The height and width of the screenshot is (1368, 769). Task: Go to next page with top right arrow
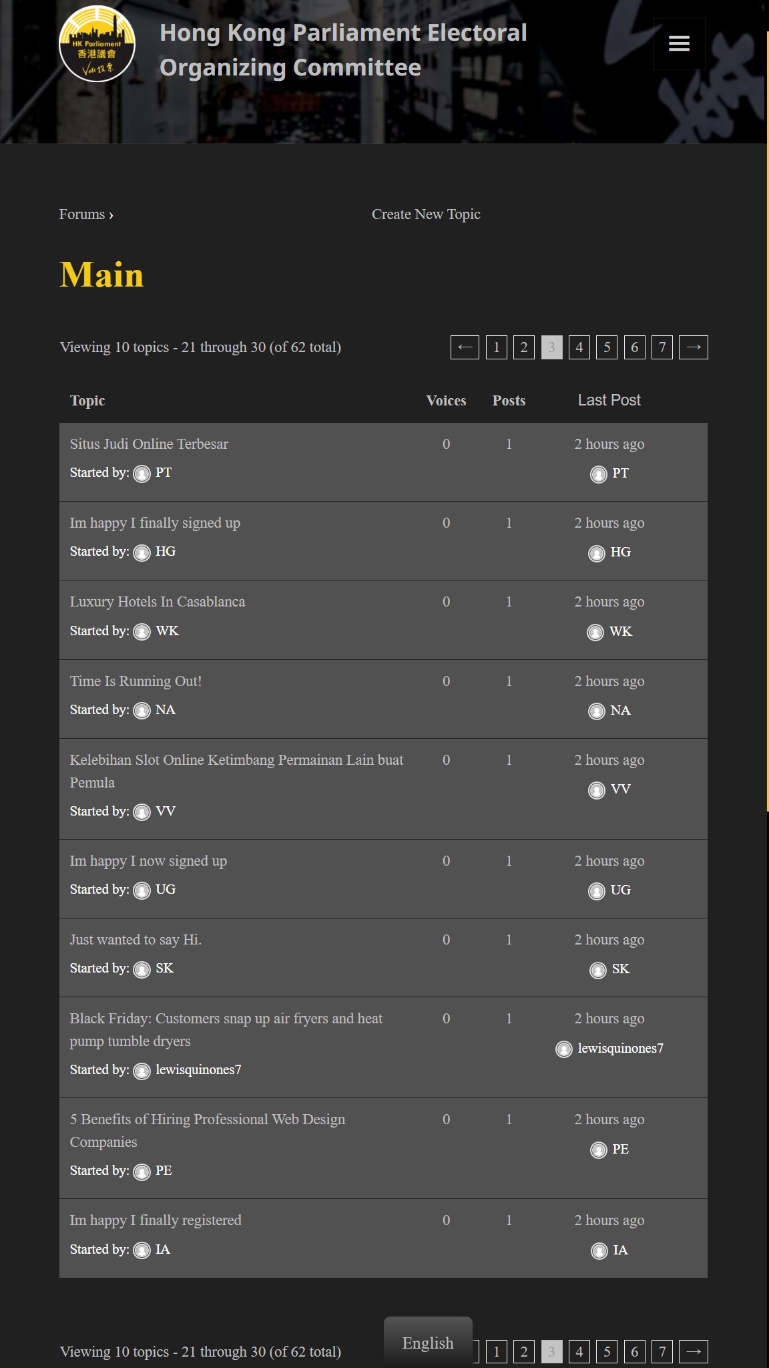coord(693,347)
